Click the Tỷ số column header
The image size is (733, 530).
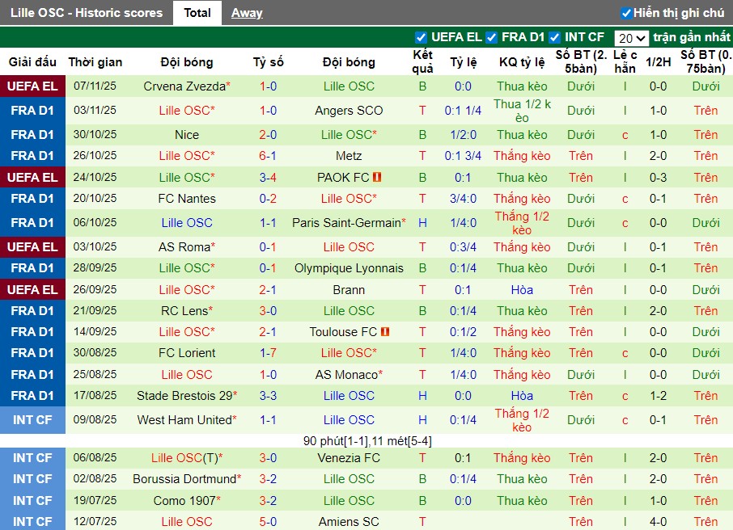[x=268, y=62]
